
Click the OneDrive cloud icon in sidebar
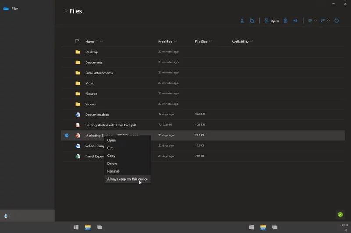[x=6, y=9]
